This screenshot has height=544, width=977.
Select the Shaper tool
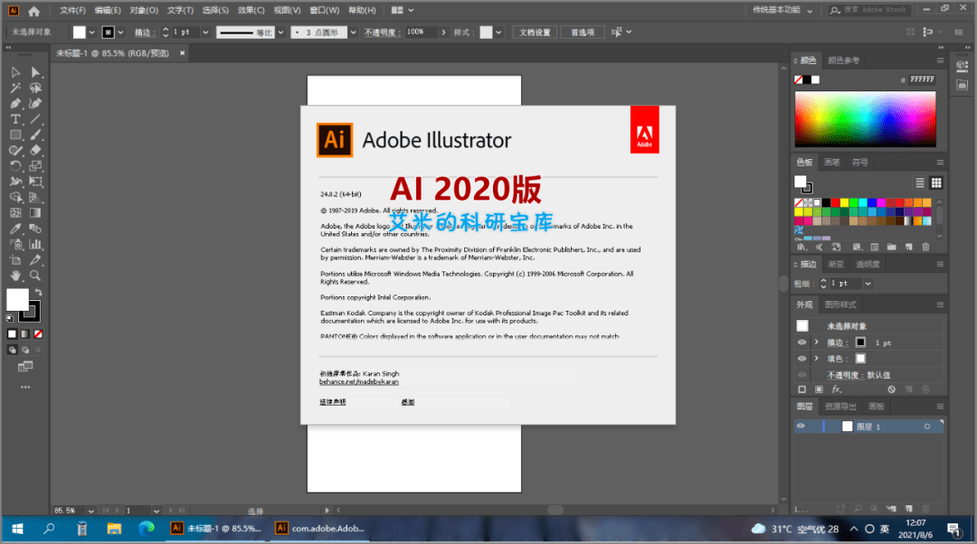click(x=15, y=150)
